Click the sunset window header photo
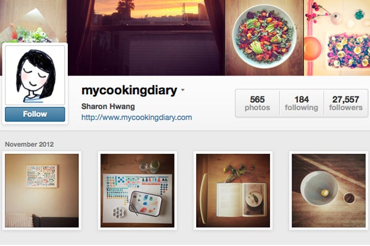This screenshot has height=246, width=370. coord(146,38)
